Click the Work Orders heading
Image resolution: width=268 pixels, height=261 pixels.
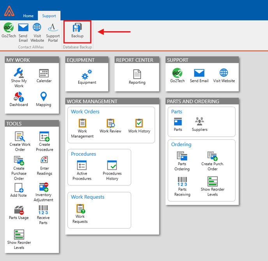[85, 112]
